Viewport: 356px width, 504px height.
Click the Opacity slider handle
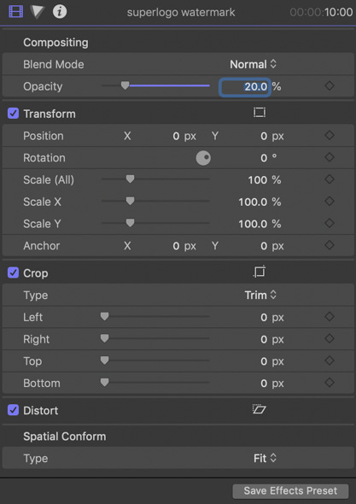[125, 85]
